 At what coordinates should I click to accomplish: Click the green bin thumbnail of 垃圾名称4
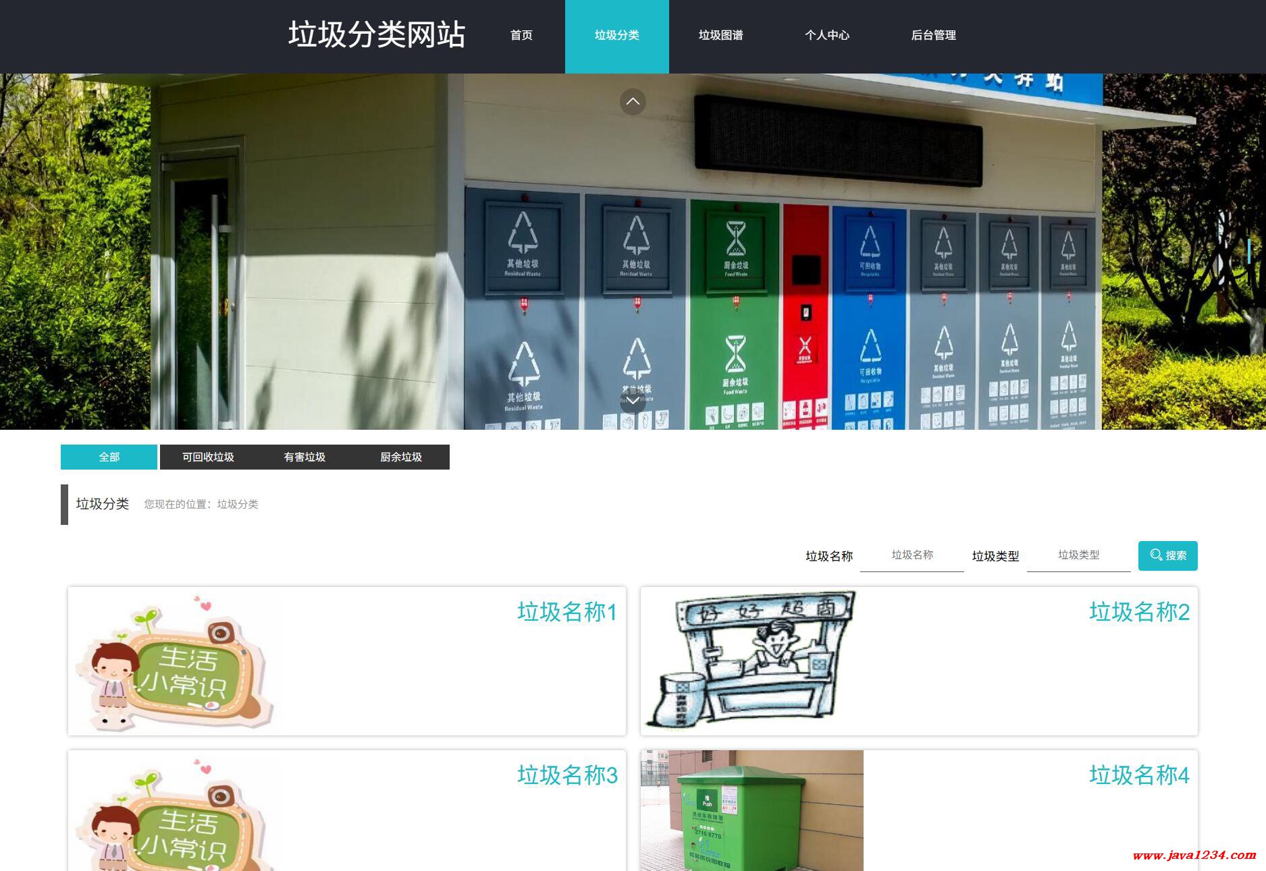751,810
